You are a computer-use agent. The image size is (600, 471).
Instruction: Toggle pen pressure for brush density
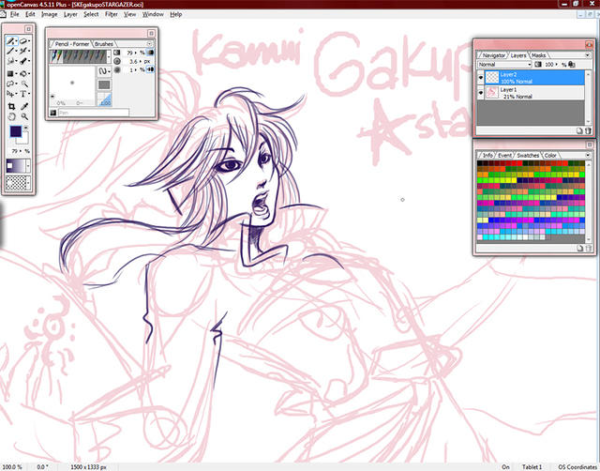(x=150, y=69)
